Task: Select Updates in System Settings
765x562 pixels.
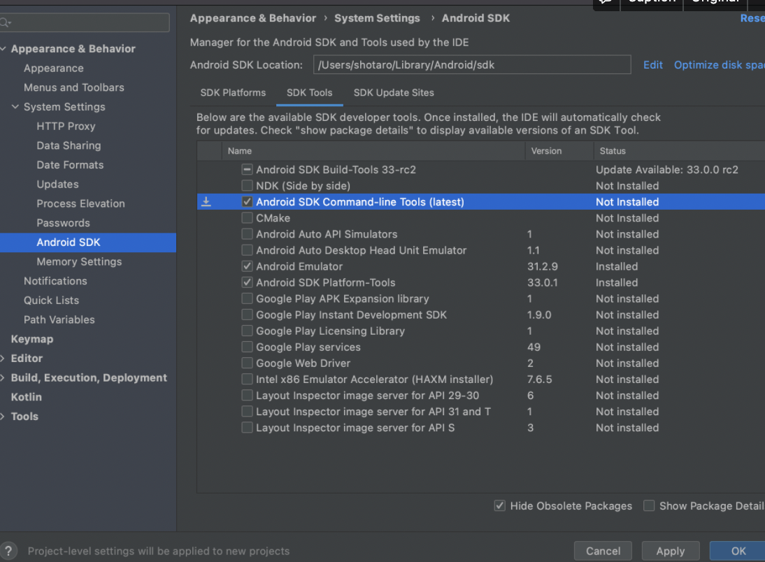Action: coord(57,184)
